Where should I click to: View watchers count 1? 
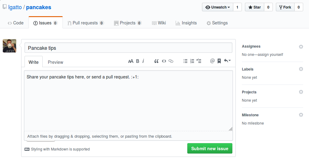(237, 7)
